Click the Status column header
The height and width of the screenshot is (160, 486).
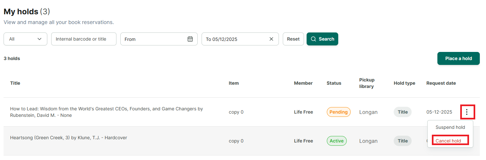[x=334, y=83]
